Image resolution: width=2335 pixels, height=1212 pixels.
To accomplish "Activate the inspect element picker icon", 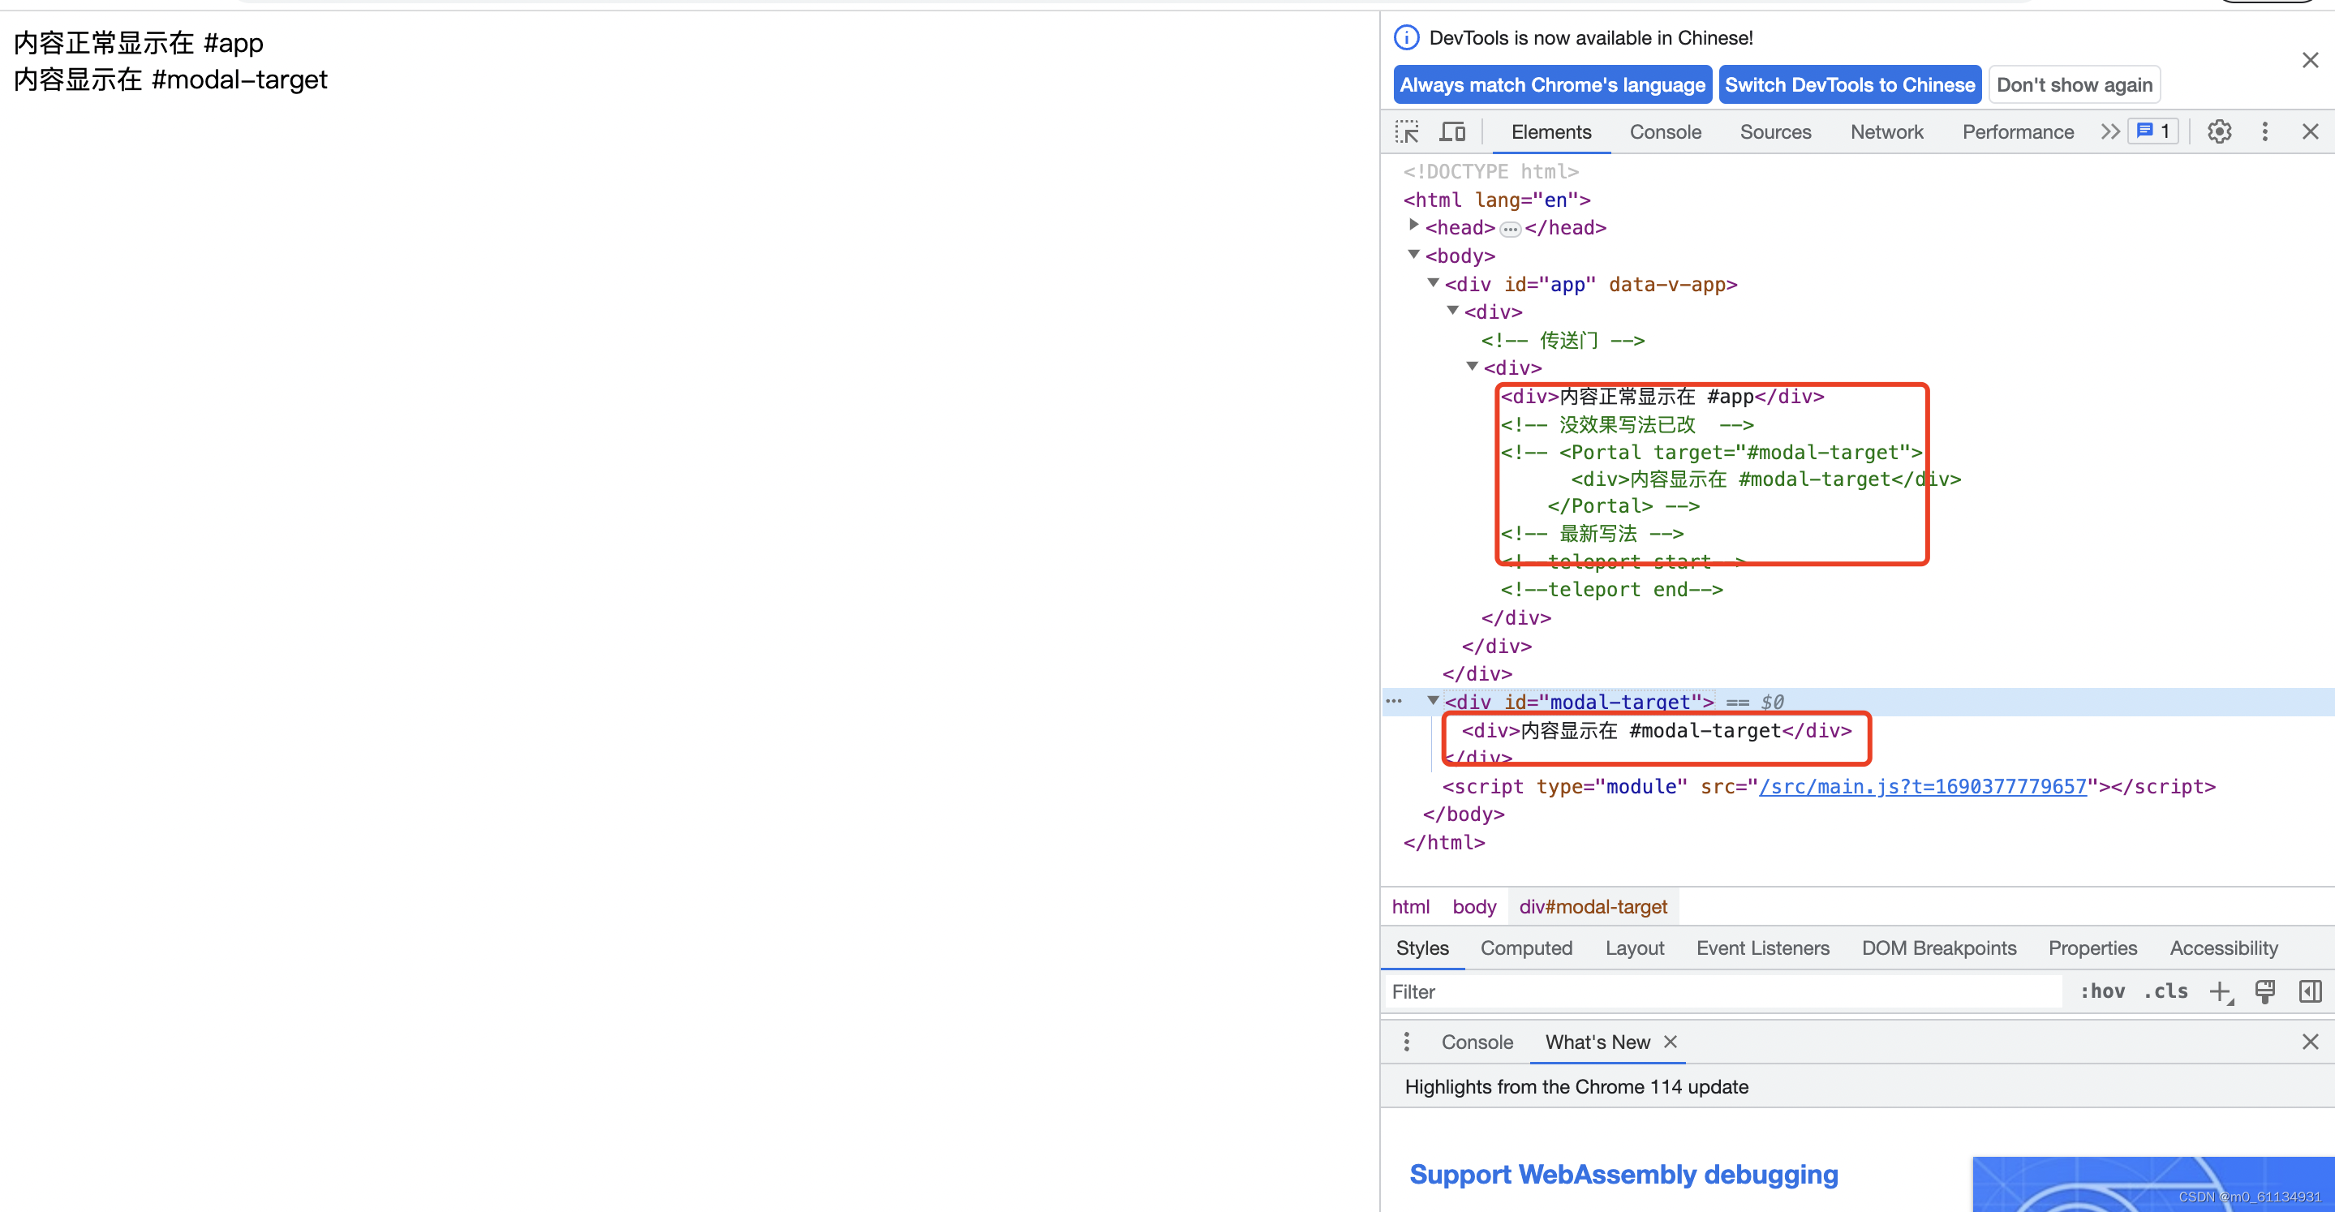I will click(x=1407, y=132).
